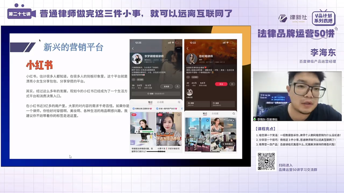Click the 直播 bar under 李梦颖's stats

click(x=156, y=93)
